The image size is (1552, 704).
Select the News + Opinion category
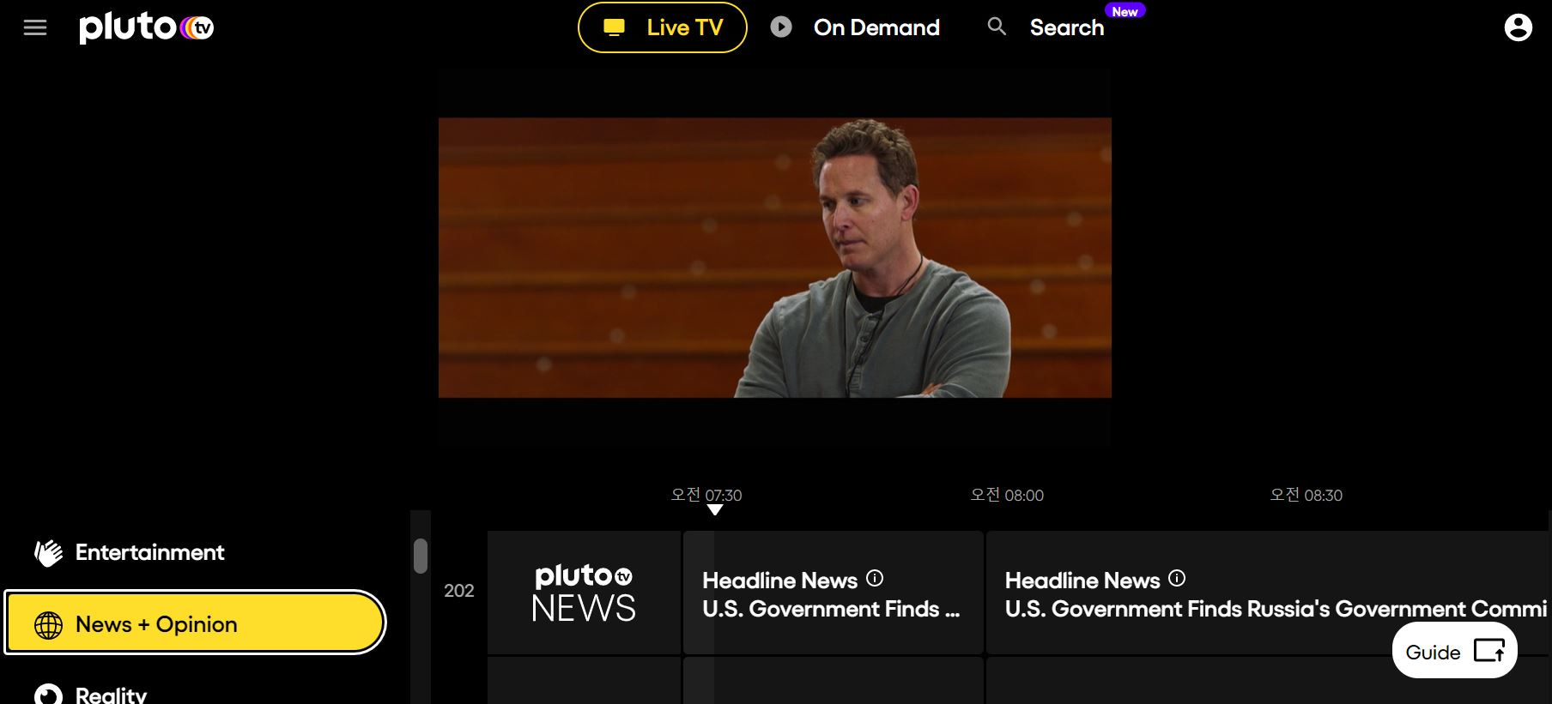[195, 623]
